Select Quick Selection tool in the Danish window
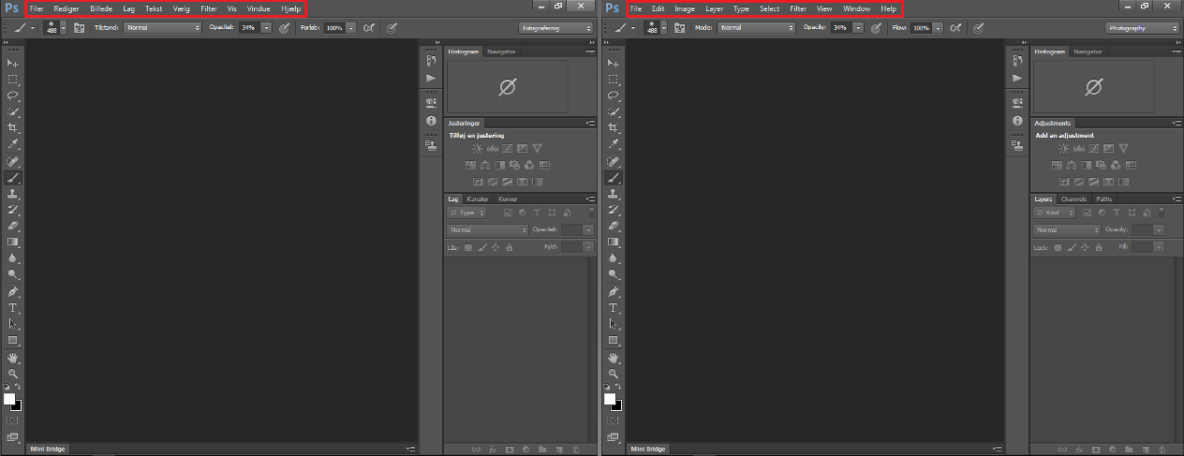 click(x=13, y=112)
